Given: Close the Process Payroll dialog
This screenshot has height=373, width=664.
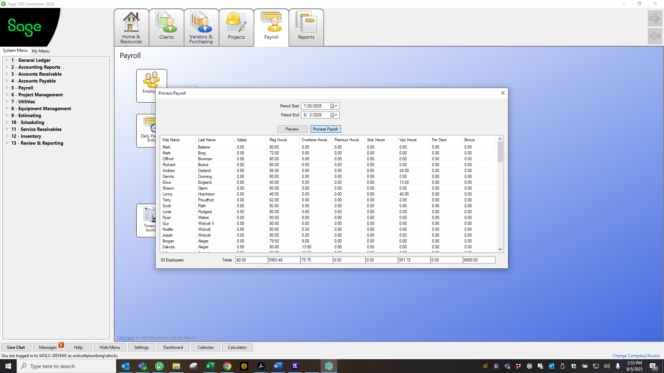Looking at the screenshot, I should click(503, 93).
